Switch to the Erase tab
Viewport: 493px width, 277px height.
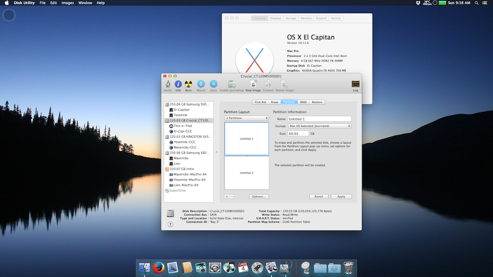(274, 102)
